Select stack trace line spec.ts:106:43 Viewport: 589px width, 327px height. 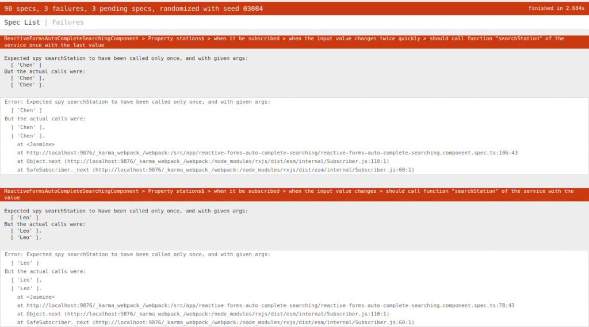[x=267, y=153]
